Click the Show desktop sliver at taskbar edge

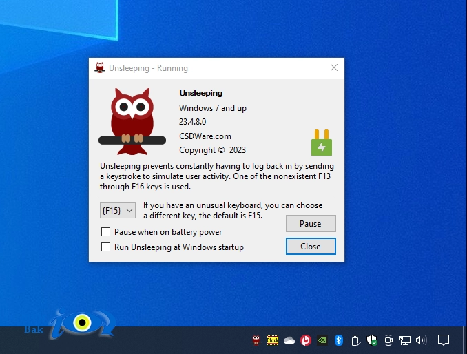coord(465,340)
